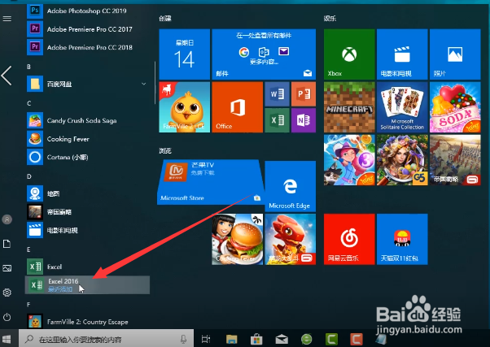Screen dimensions: 490x347
Task: Launch Excel 2016 recently added entry
Action: pyautogui.click(x=88, y=285)
